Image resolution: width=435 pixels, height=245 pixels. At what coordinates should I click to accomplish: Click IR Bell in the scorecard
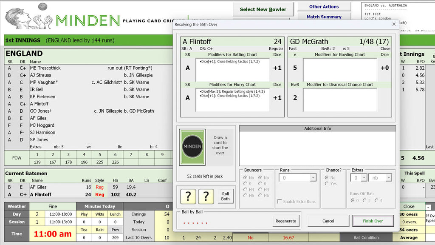tap(37, 89)
